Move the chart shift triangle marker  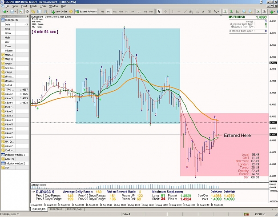tap(221, 16)
